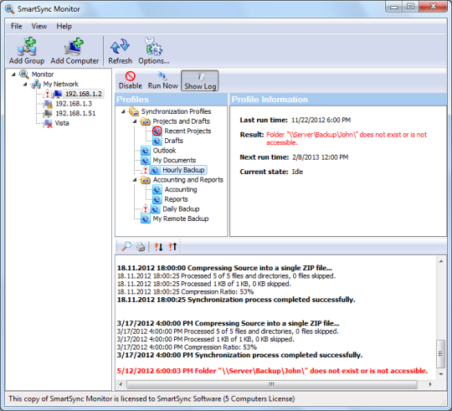452x411 pixels.
Task: Select the Drafts profile
Action: (173, 141)
